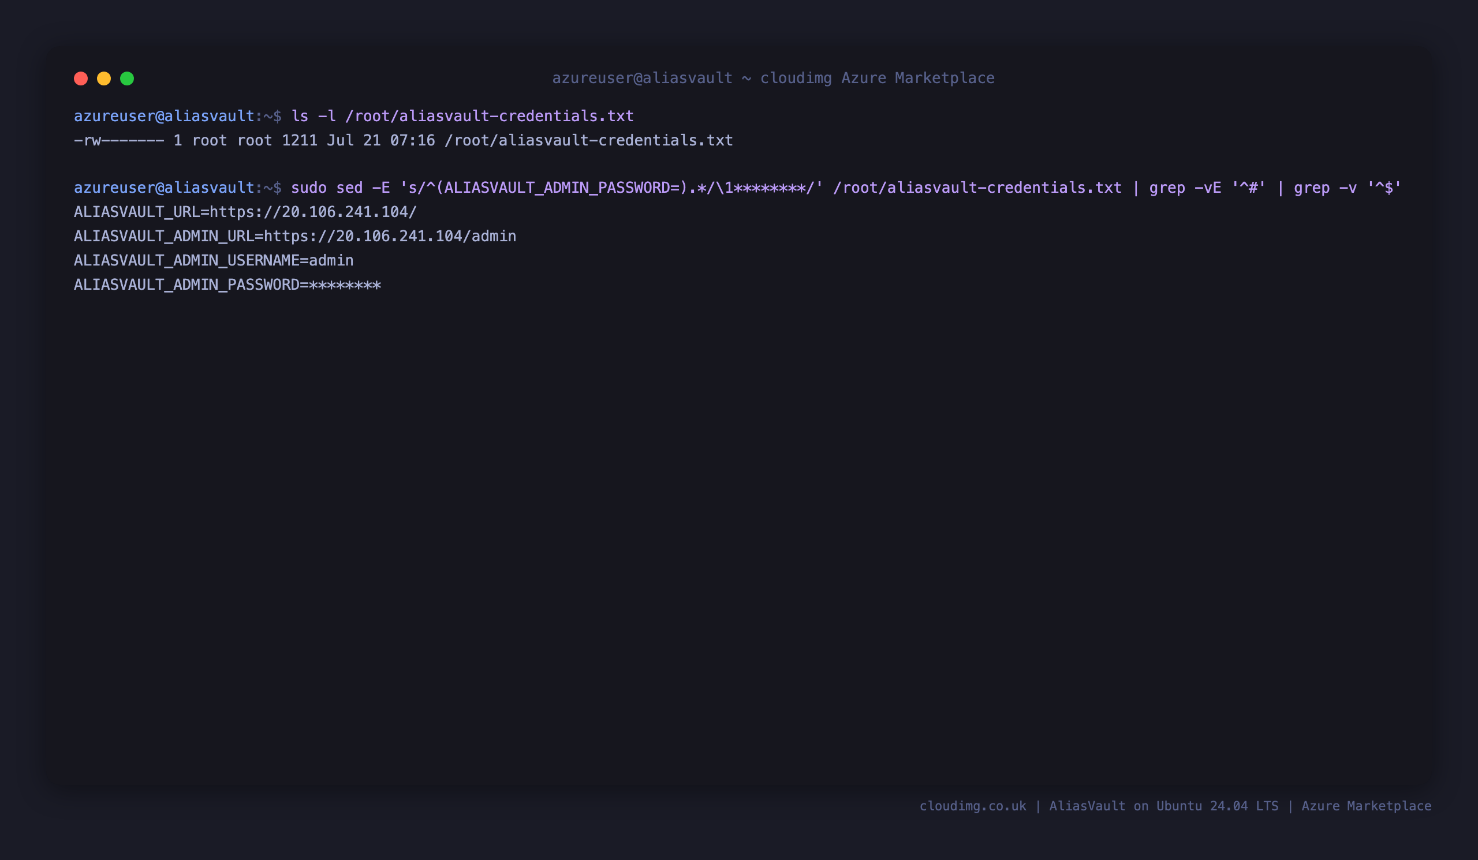Click the '1211 Jul 21 07:16' size and date
This screenshot has width=1478, height=860.
tap(359, 141)
